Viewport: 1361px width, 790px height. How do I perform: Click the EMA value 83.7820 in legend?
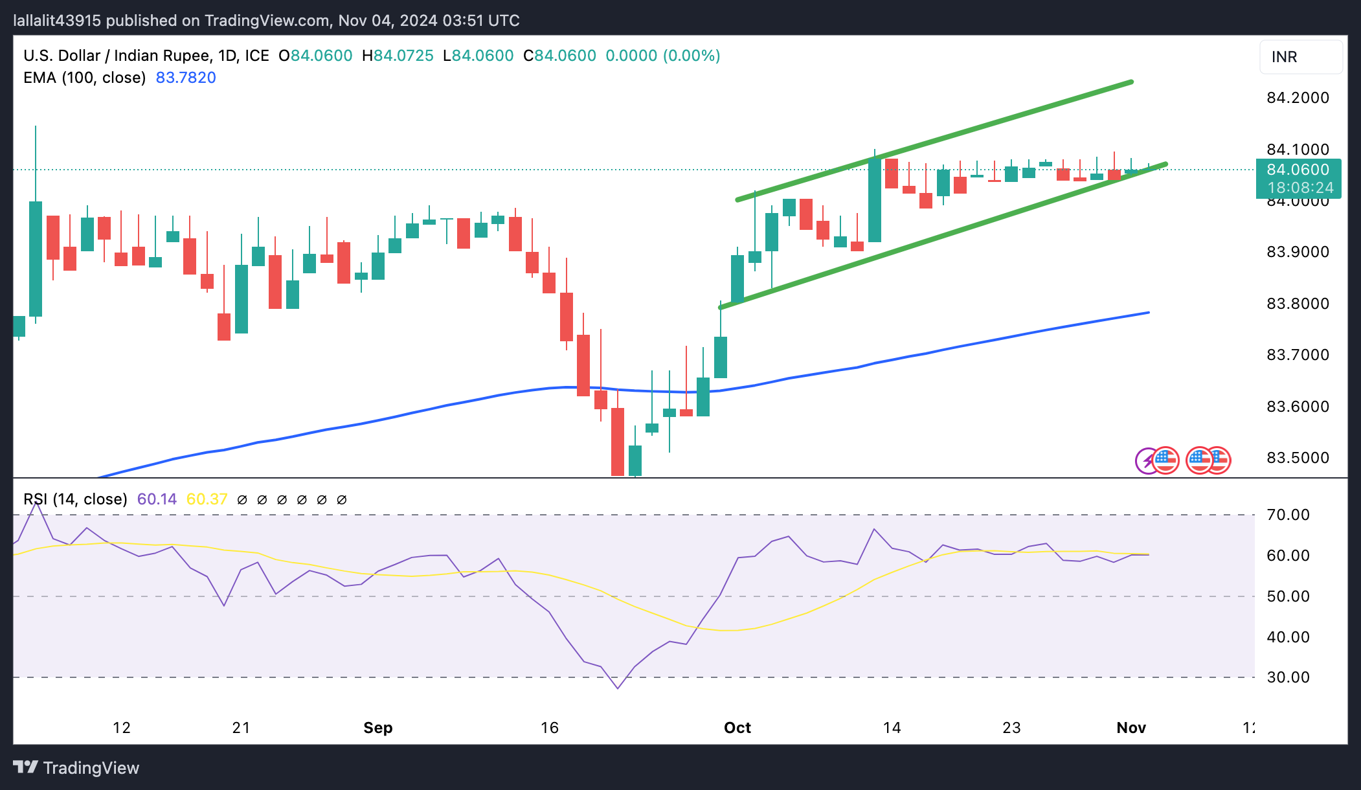pyautogui.click(x=186, y=78)
